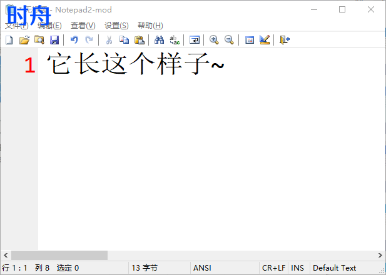The height and width of the screenshot is (275, 386).
Task: Click the 行 1 : 1 position status
Action: coord(14,268)
